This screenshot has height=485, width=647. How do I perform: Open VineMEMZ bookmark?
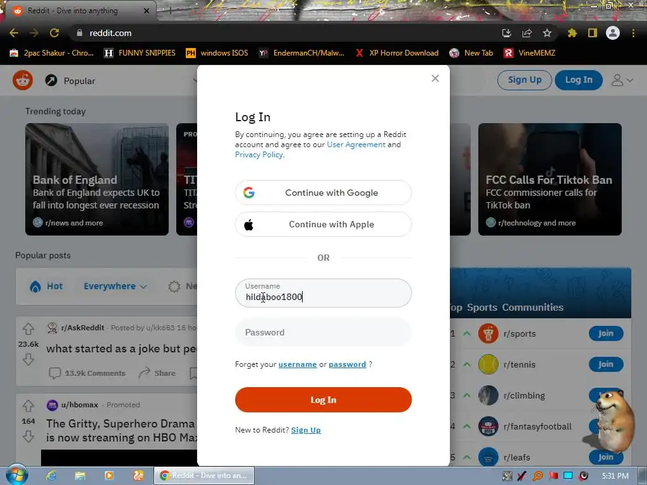[x=530, y=53]
